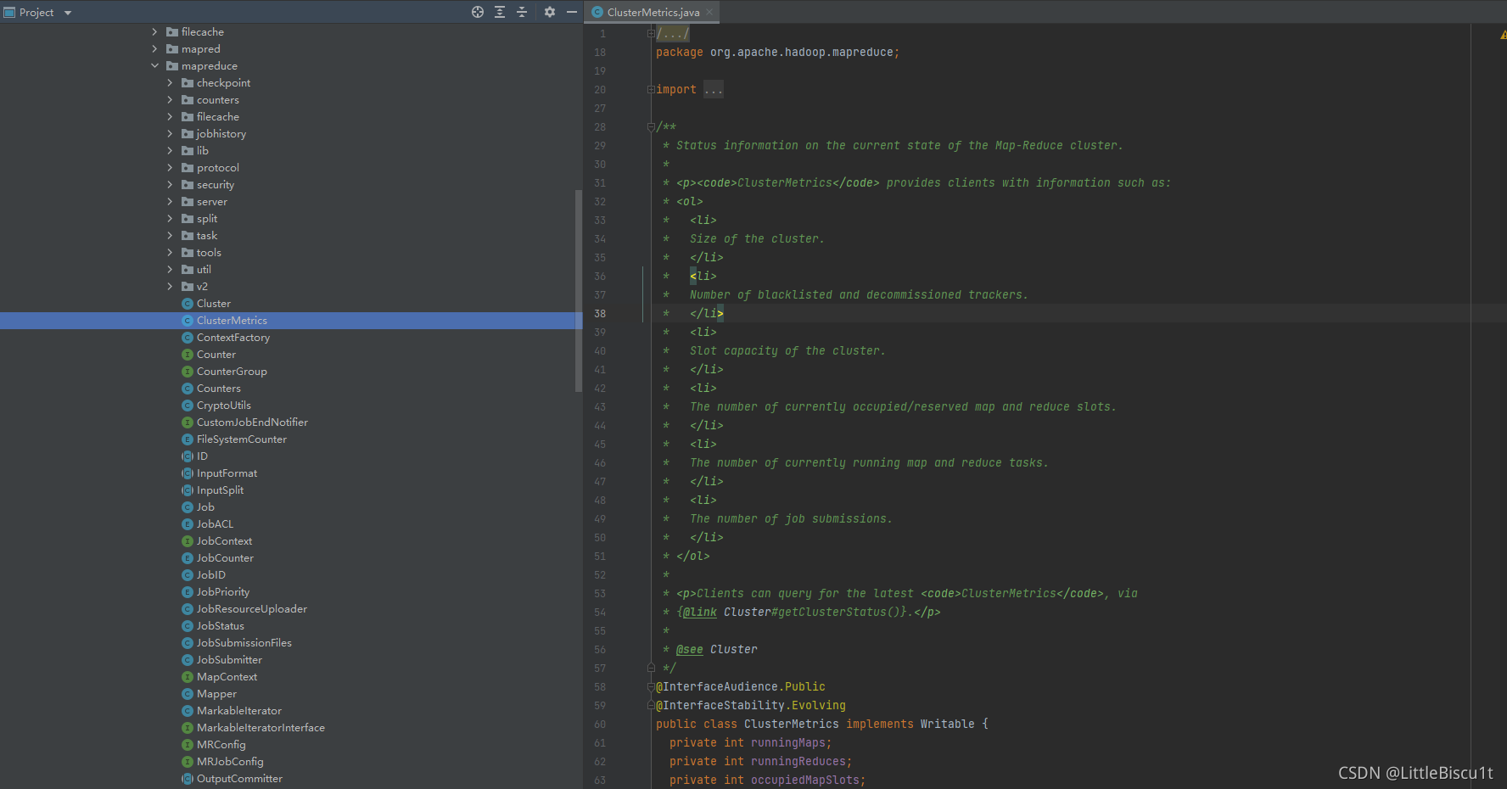Open InputSplit in project tree
This screenshot has height=789, width=1507.
[x=220, y=490]
